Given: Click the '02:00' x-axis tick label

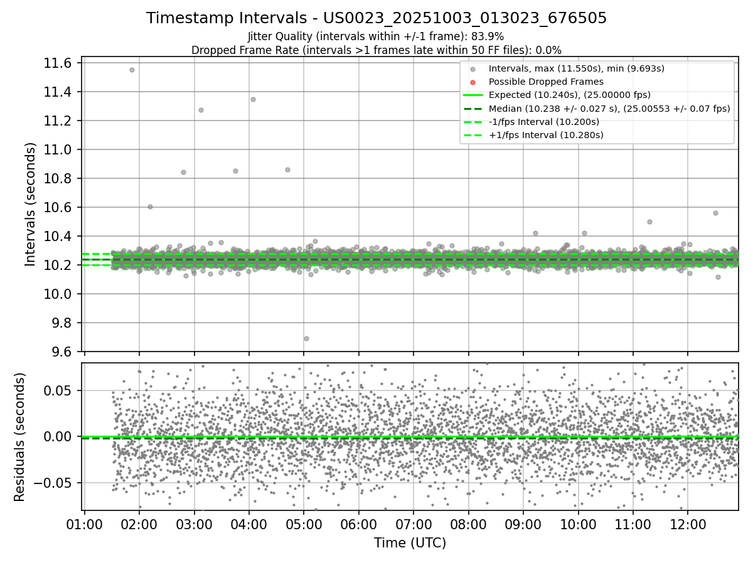Looking at the screenshot, I should tap(139, 524).
